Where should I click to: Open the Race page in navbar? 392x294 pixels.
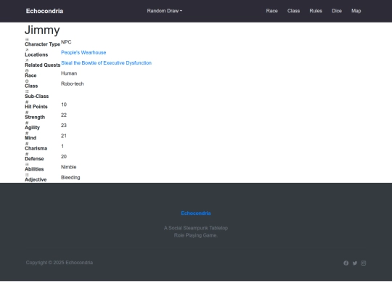[x=271, y=11]
